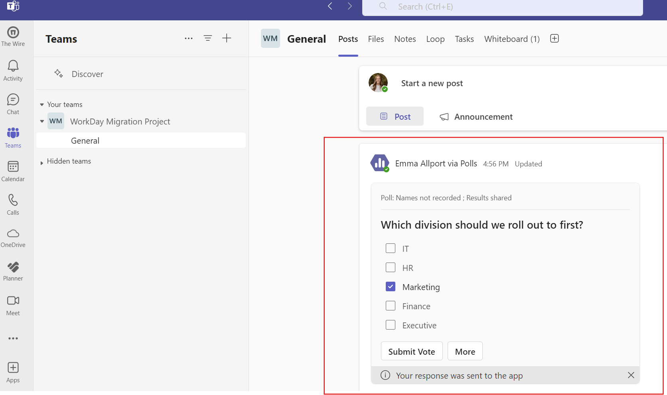Screen dimensions: 667x395
Task: Uncheck the Marketing option
Action: (x=391, y=286)
